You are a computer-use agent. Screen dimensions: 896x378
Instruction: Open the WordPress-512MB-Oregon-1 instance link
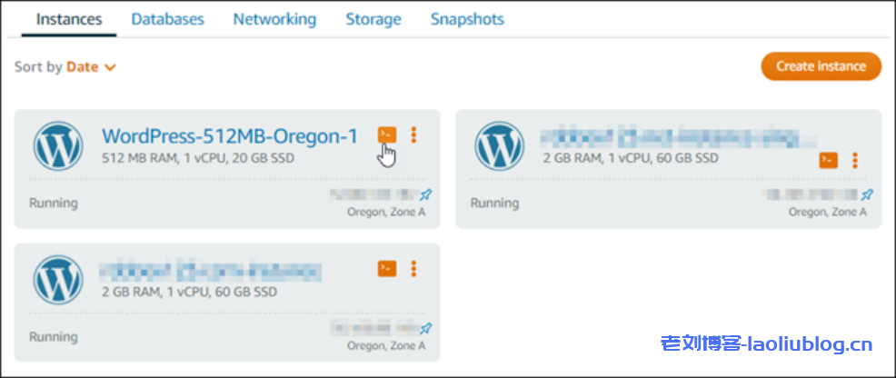[229, 136]
